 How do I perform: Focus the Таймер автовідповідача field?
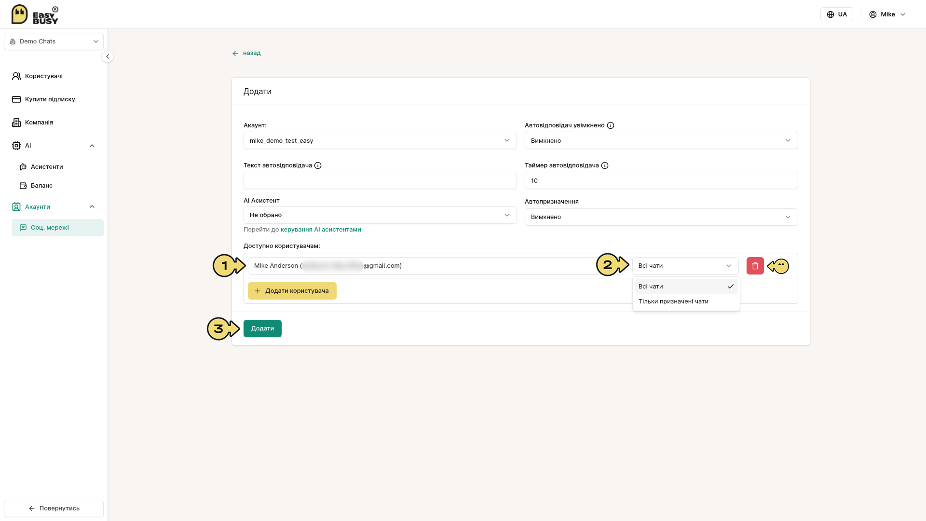point(661,180)
